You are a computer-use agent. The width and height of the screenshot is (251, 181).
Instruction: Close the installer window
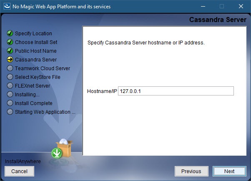[x=241, y=6]
